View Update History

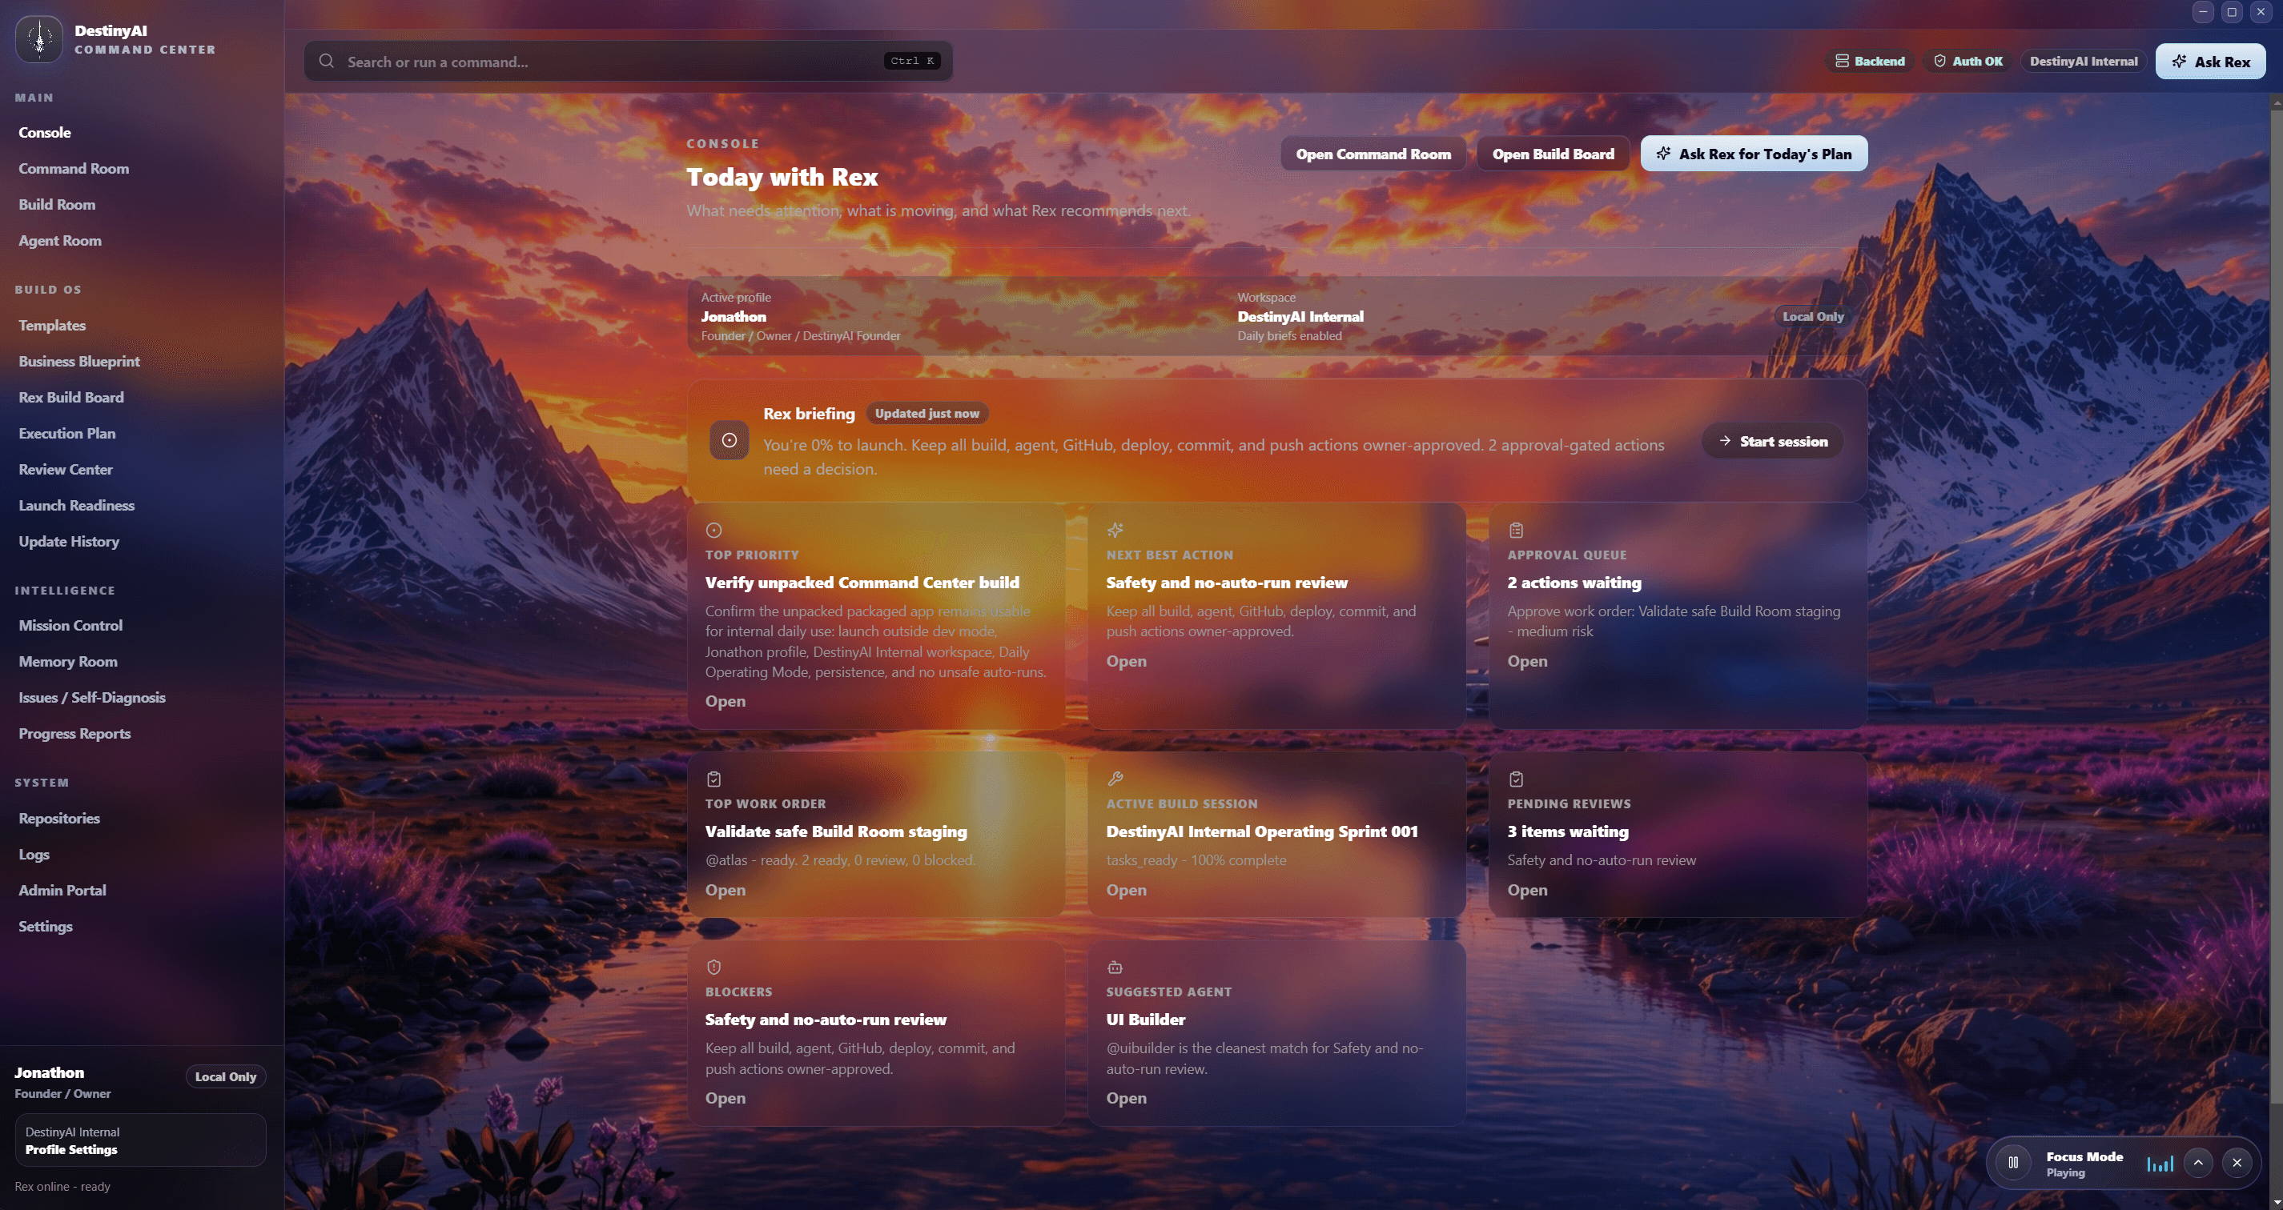68,541
